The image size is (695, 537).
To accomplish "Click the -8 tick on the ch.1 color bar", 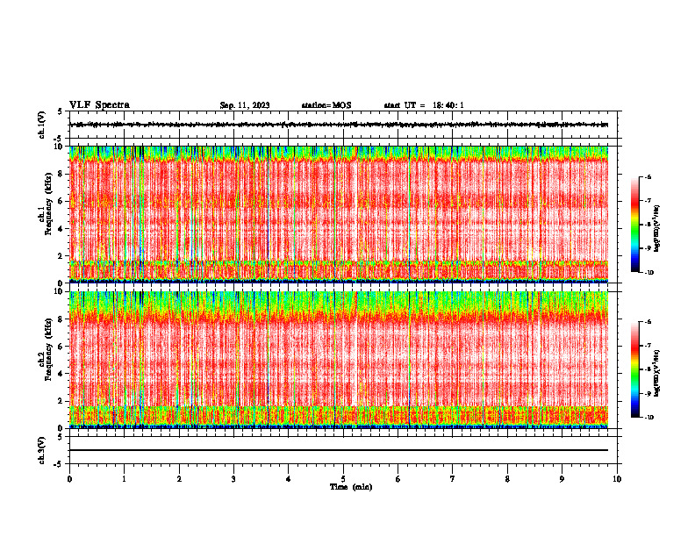I will pyautogui.click(x=648, y=225).
